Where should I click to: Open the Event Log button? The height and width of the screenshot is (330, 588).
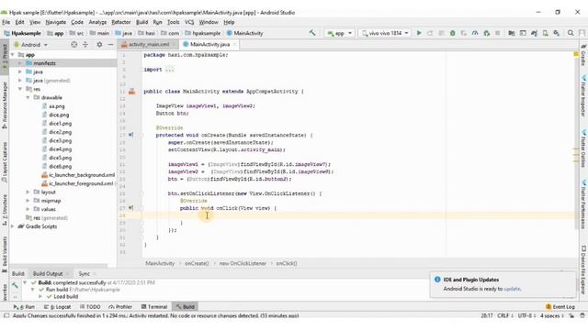(560, 307)
